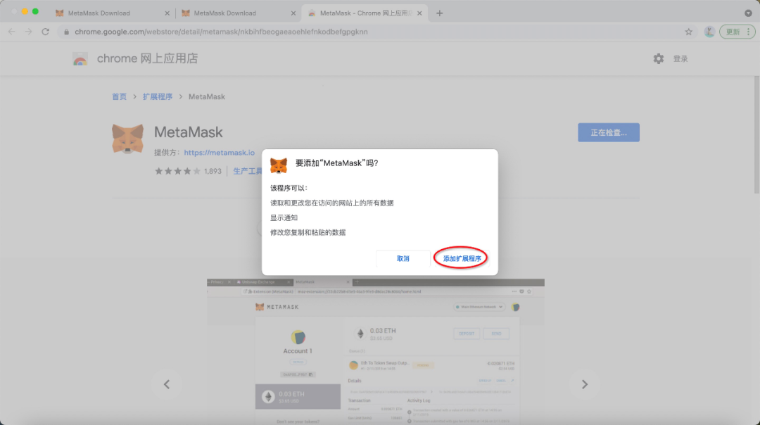Image resolution: width=760 pixels, height=425 pixels.
Task: Open the 扩展程序 breadcrumb link
Action: (x=158, y=96)
